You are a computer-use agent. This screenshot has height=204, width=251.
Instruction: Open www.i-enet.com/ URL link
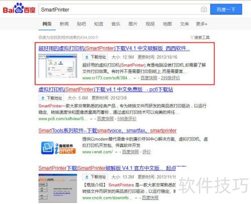[97, 152]
